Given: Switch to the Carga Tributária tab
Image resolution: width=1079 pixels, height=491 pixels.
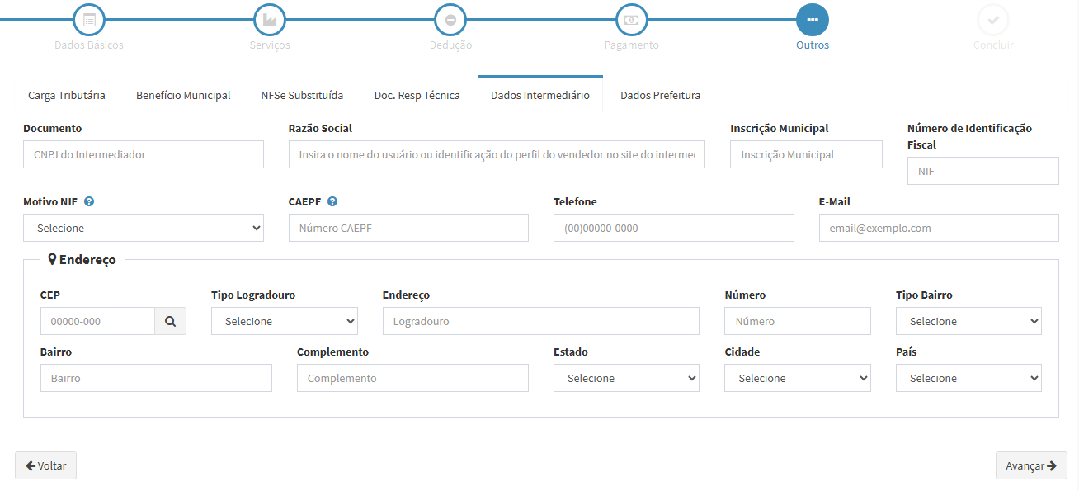Looking at the screenshot, I should point(67,95).
